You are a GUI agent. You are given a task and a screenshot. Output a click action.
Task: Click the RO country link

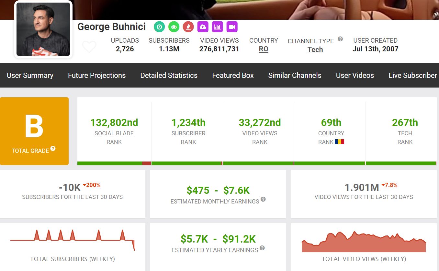coord(264,49)
